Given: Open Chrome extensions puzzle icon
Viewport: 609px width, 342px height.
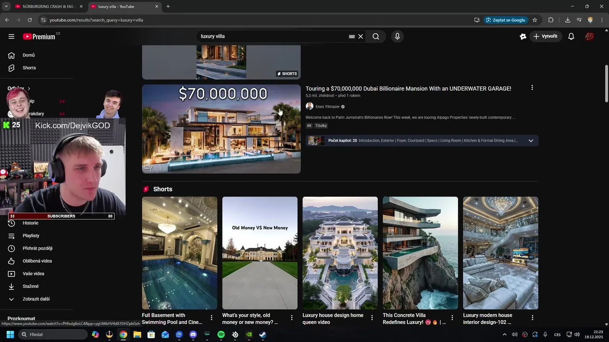Looking at the screenshot, I should click(x=551, y=20).
